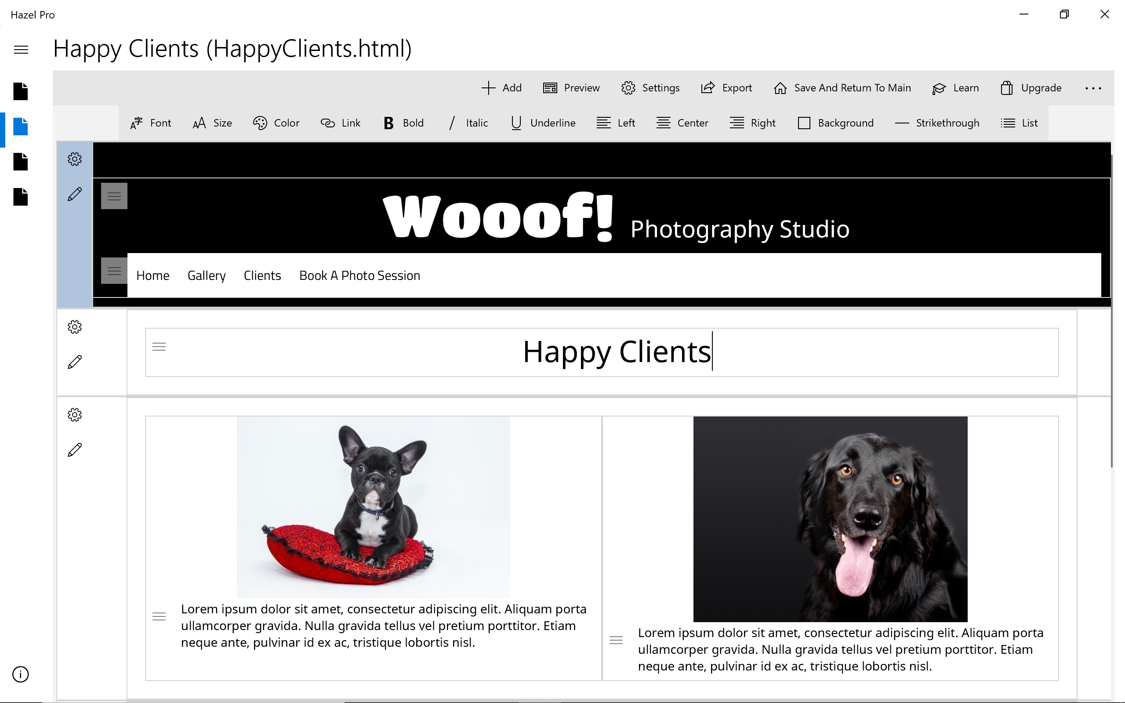
Task: Click Lorem ipsum text under black dog
Action: [841, 649]
